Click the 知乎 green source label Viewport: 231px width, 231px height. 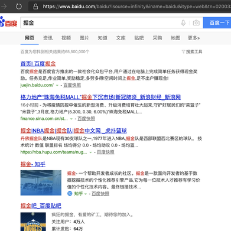tap(79, 194)
